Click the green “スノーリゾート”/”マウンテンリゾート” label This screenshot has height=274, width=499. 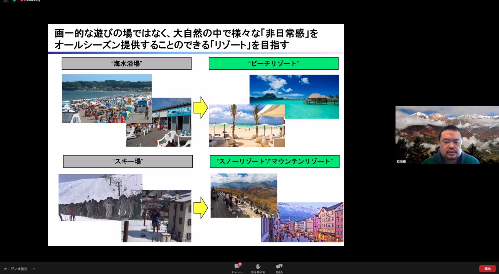275,162
